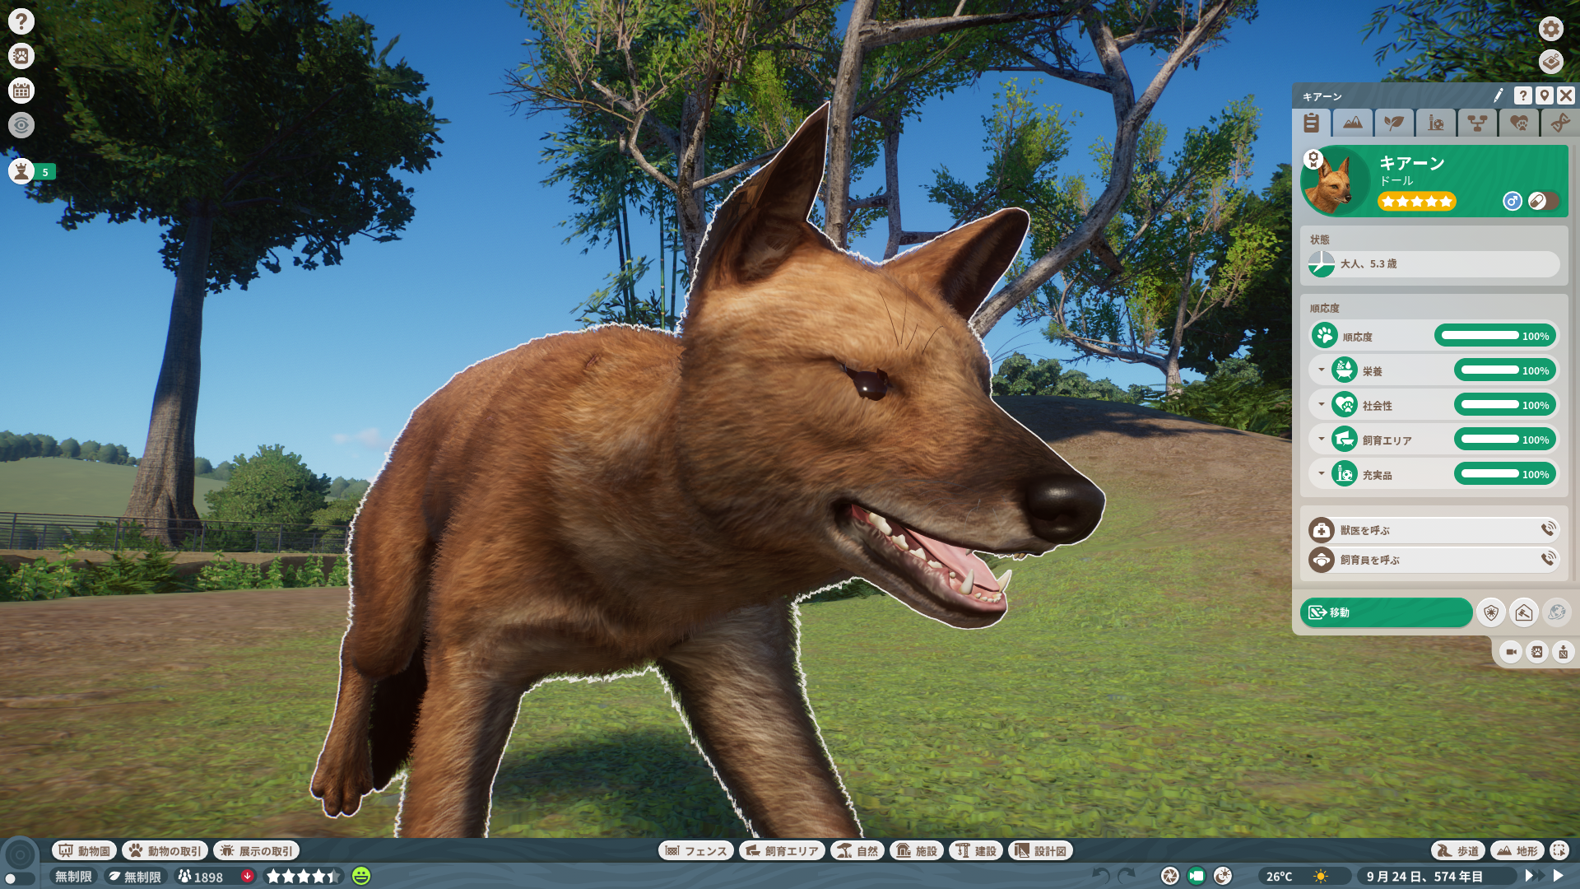Screen dimensions: 1580x889
Task: Open the 展示の取引 exhibit trading menu
Action: click(x=256, y=851)
